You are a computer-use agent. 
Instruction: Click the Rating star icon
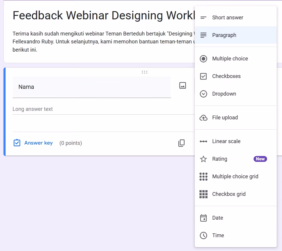204,159
